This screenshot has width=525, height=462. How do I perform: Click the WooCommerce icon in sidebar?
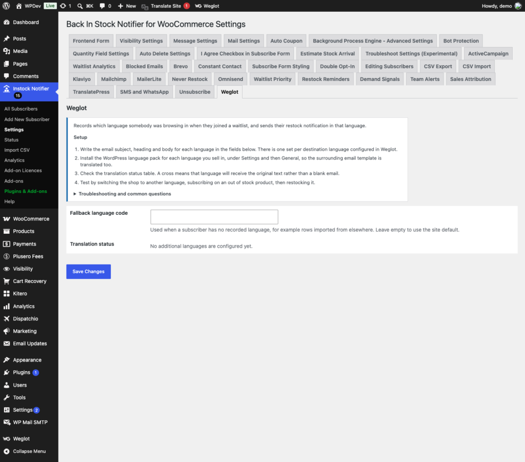pyautogui.click(x=6, y=218)
